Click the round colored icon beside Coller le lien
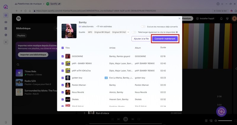 [x=231, y=11]
